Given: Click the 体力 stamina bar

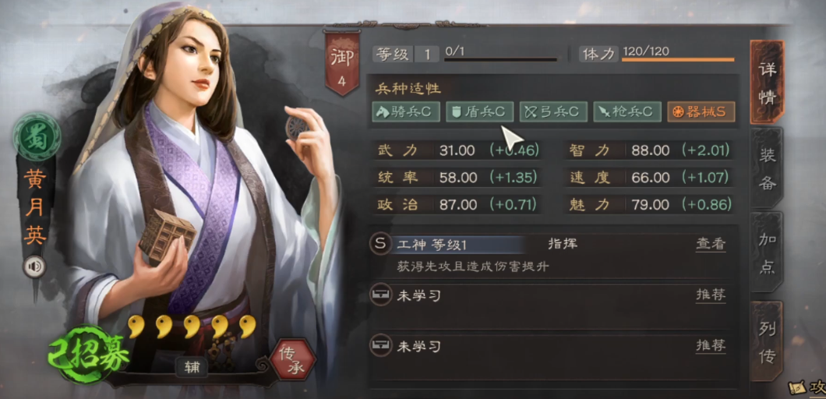Looking at the screenshot, I should tap(677, 59).
